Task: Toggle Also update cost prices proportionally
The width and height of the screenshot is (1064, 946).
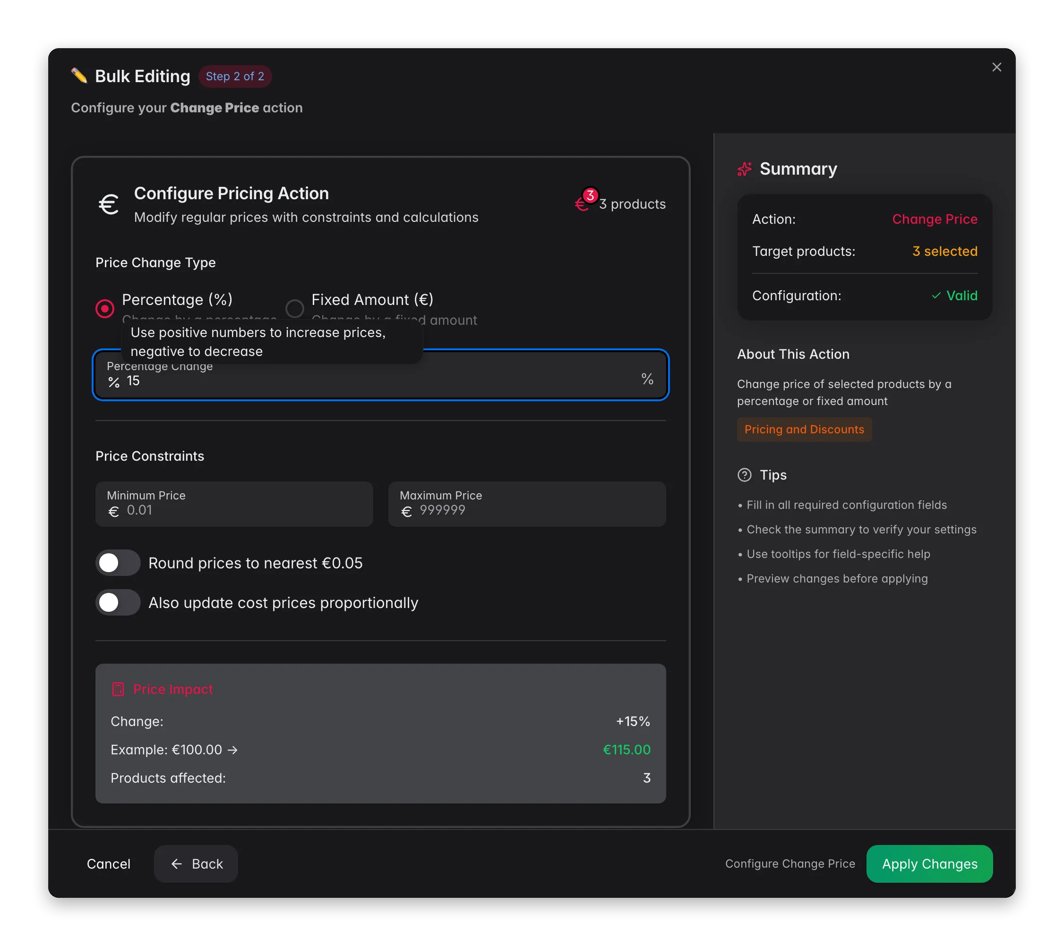Action: pos(118,602)
